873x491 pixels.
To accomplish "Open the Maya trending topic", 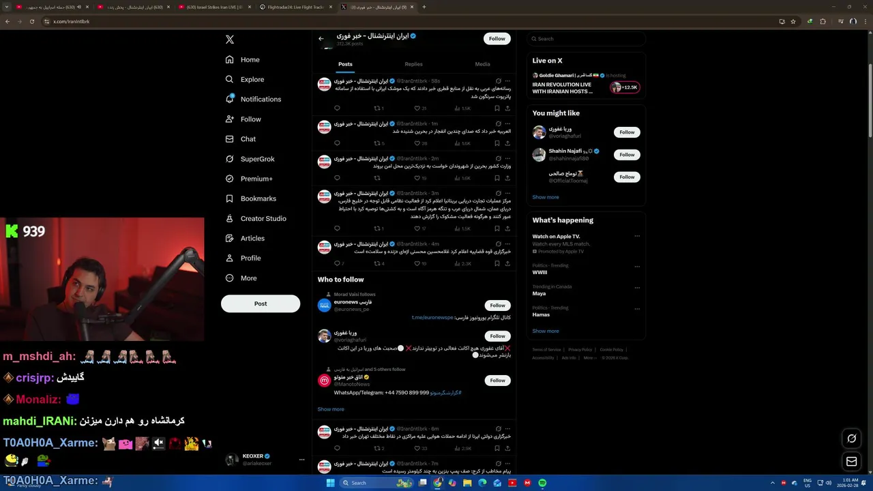I will click(539, 293).
